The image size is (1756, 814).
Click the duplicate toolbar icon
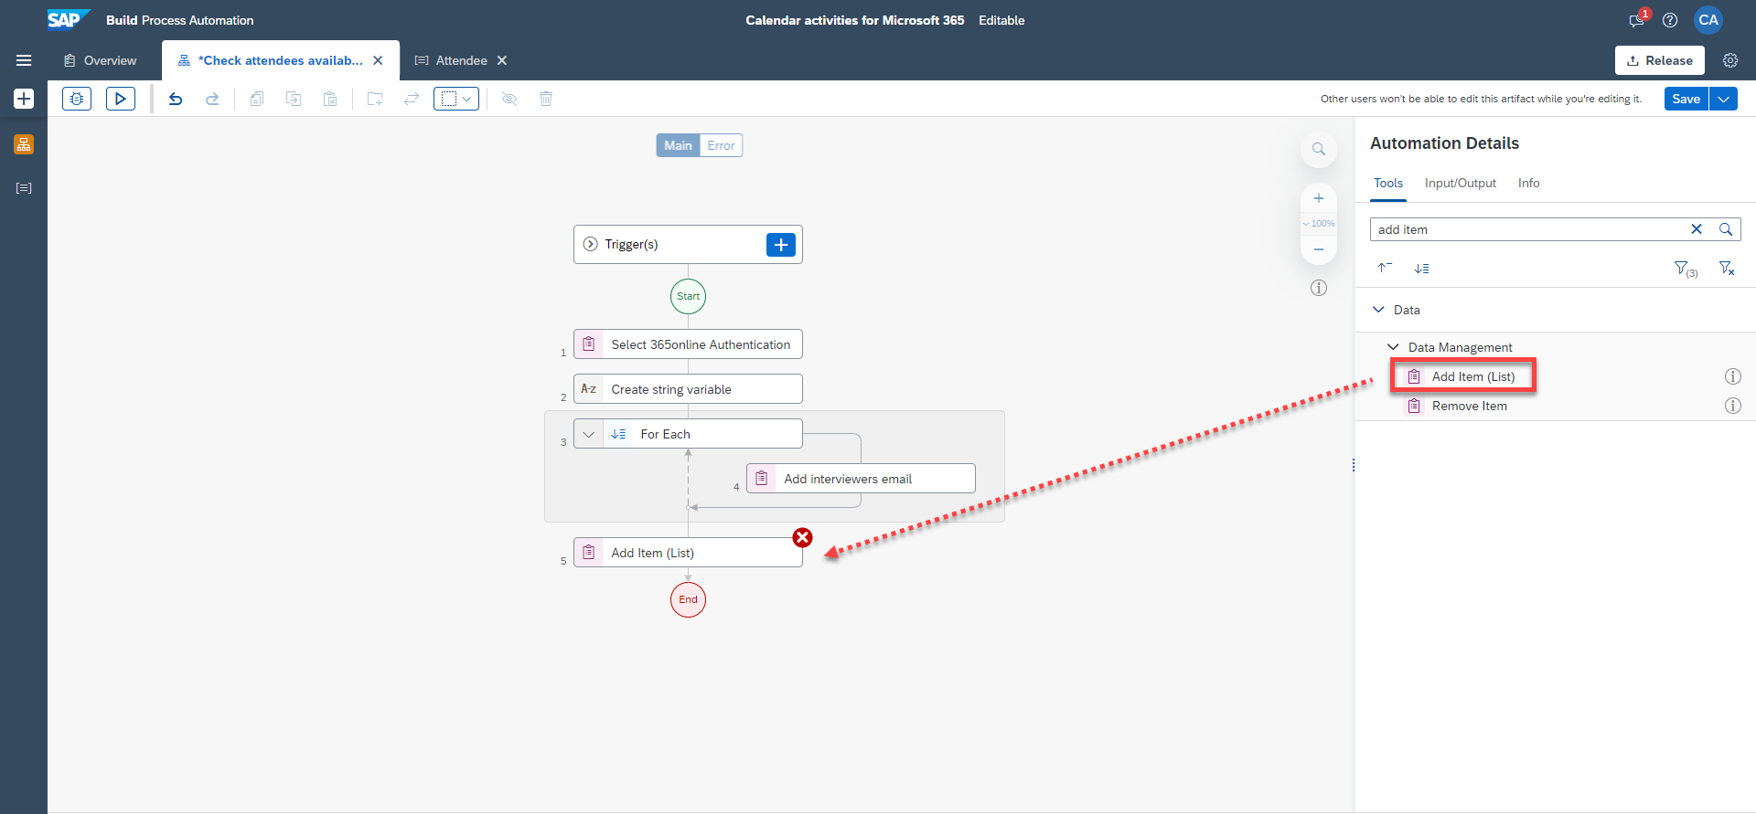click(294, 99)
